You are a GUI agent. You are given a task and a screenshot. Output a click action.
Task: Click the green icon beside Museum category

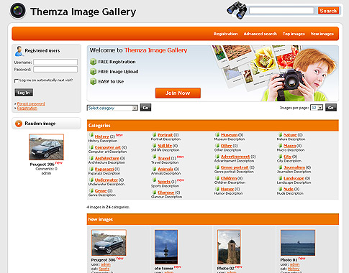pyautogui.click(x=217, y=135)
